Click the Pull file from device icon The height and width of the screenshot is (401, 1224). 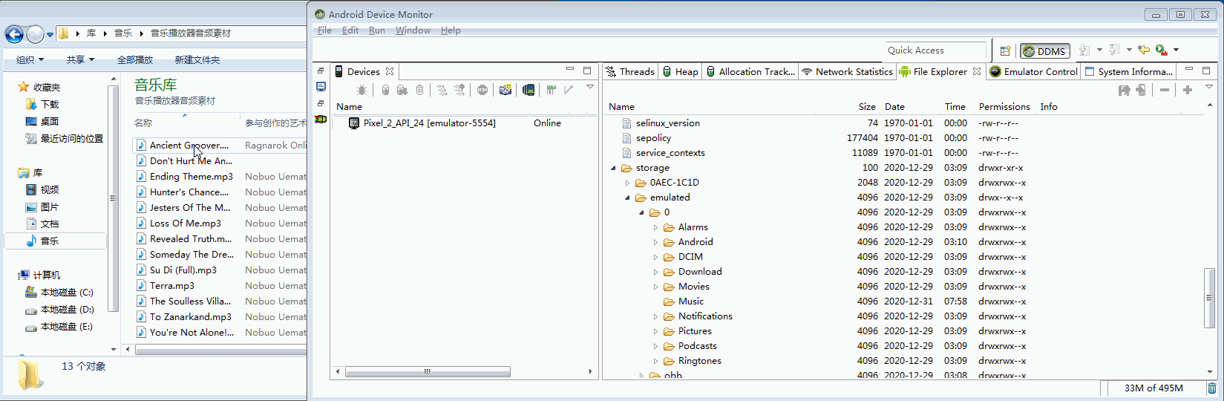pos(1124,90)
